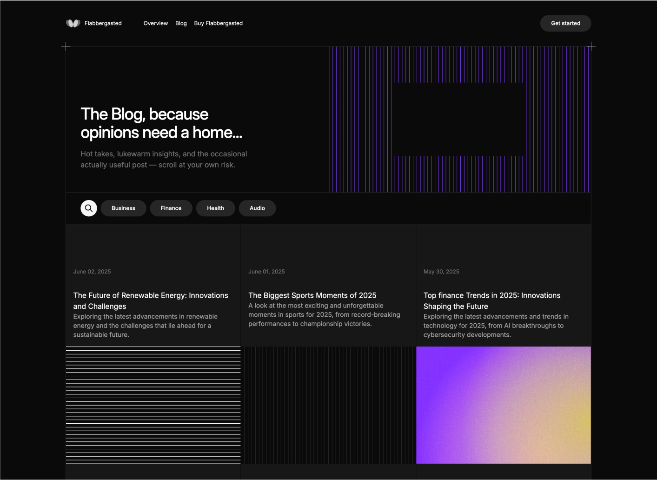Open Buy Flabbergasted in the navigation

click(219, 23)
